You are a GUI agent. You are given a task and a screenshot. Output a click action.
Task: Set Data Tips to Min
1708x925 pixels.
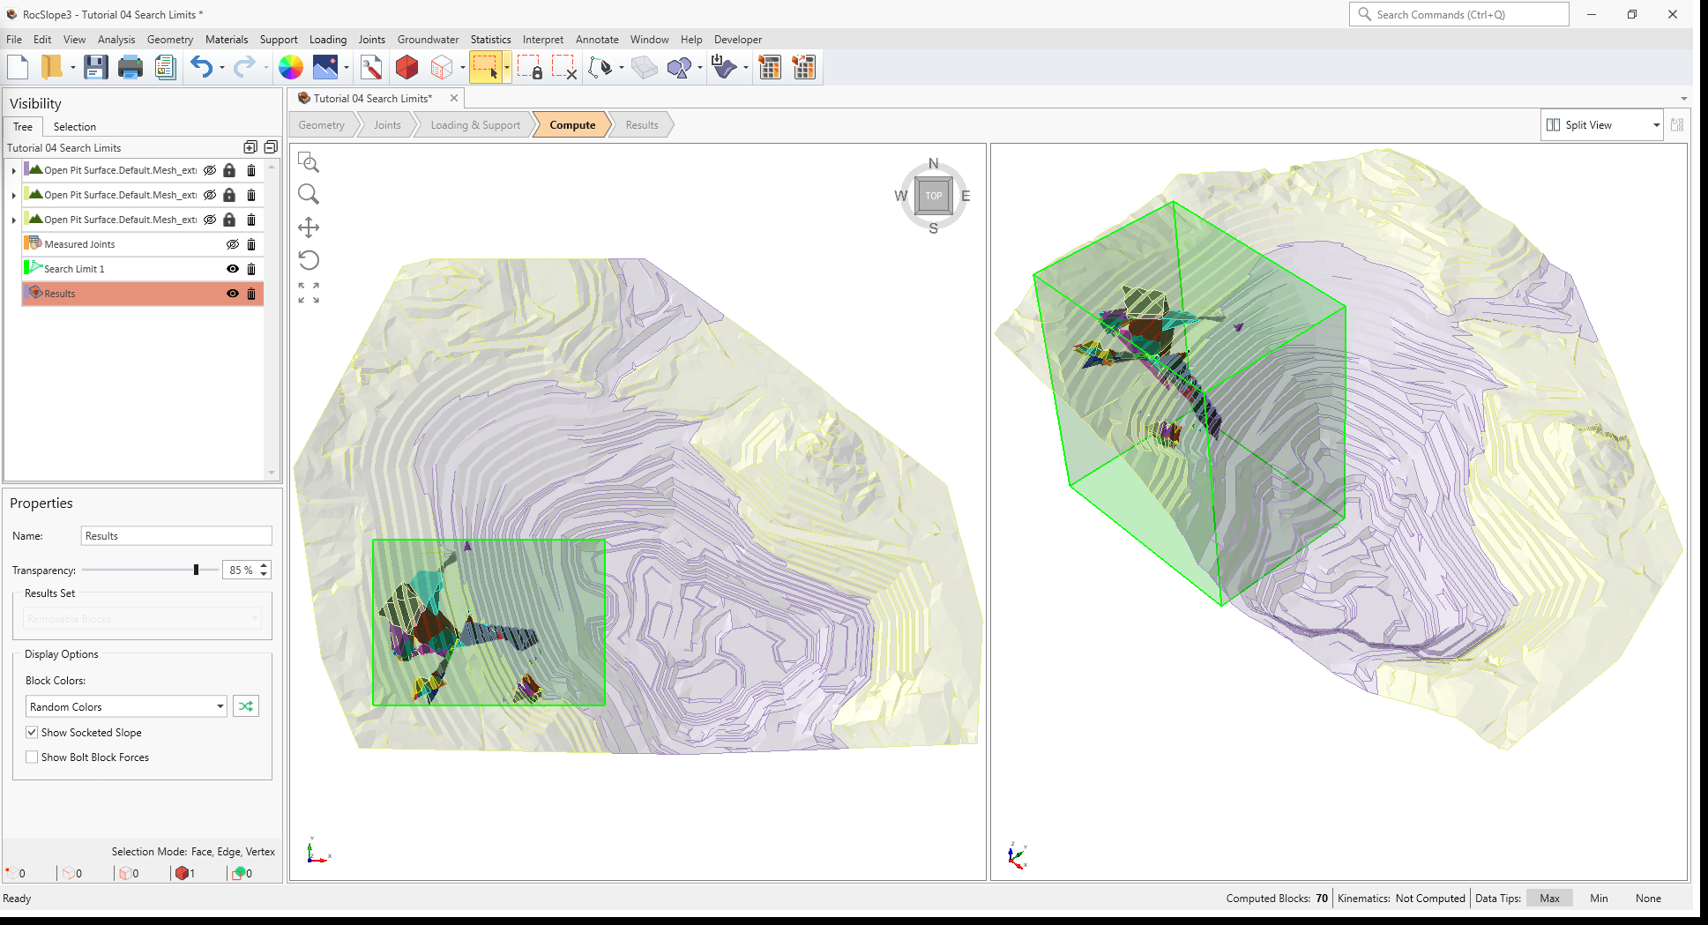(1599, 899)
